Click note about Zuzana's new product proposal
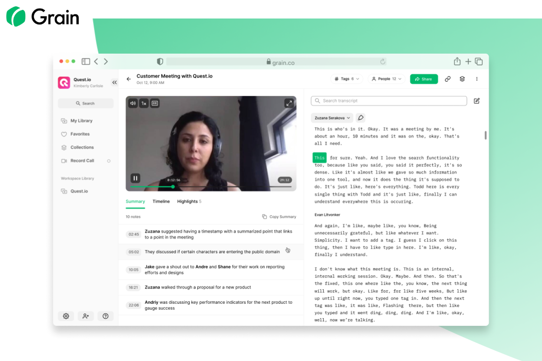Viewport: 542px width, 361px height. (211, 287)
